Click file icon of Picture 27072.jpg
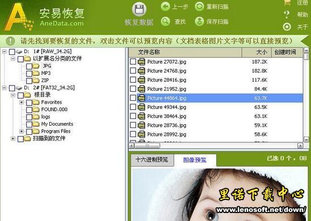Viewport: 311px width, 221px height. (142, 62)
